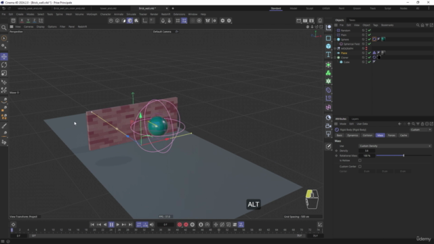Toggle visibility dots for the Plane object
Viewport: 434px width, 244px height.
point(366,53)
